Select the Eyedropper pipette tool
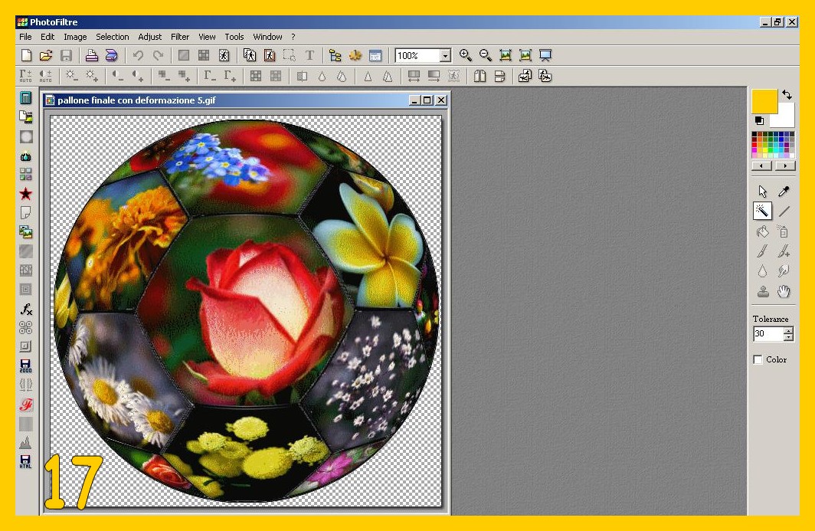Viewport: 815px width, 531px height. pos(784,192)
